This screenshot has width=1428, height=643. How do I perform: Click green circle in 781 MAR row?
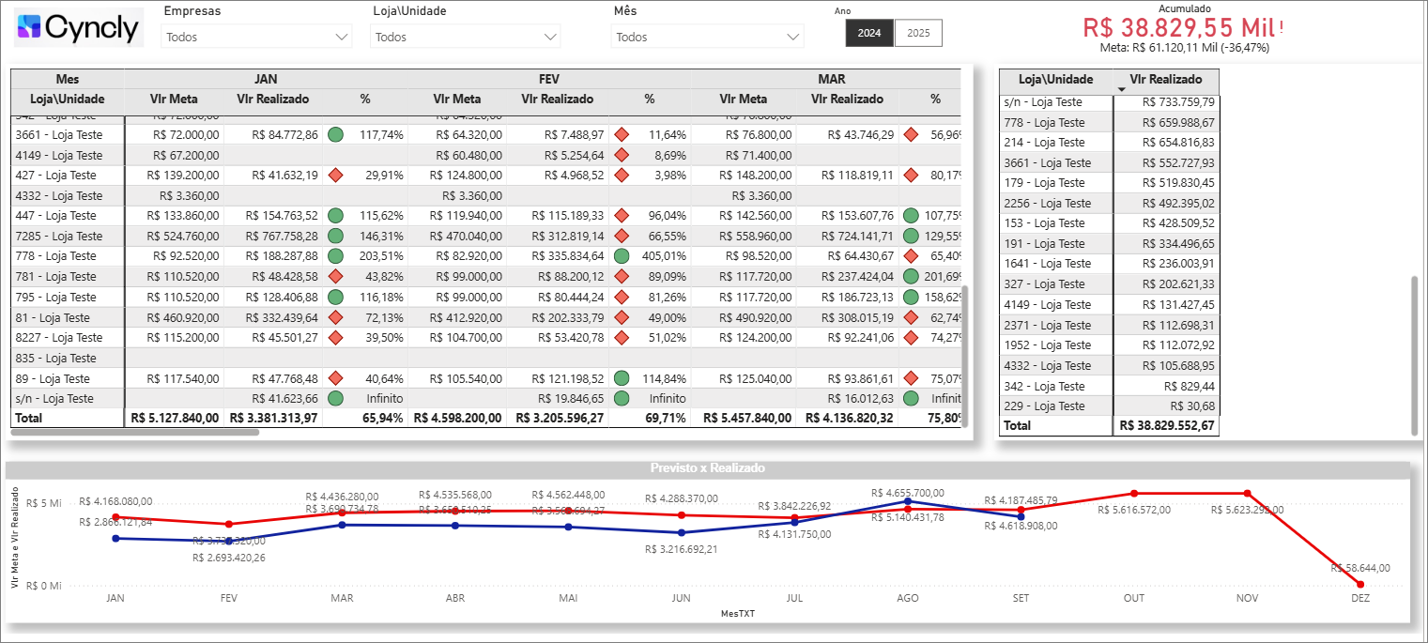[x=910, y=277]
